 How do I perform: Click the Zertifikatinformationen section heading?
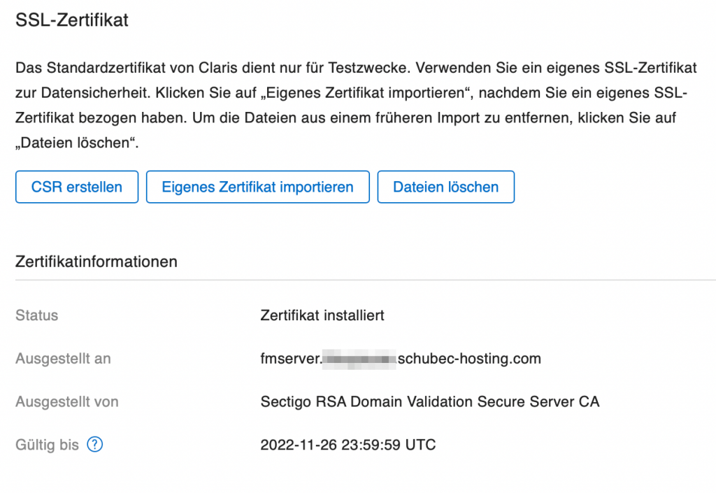pyautogui.click(x=96, y=262)
